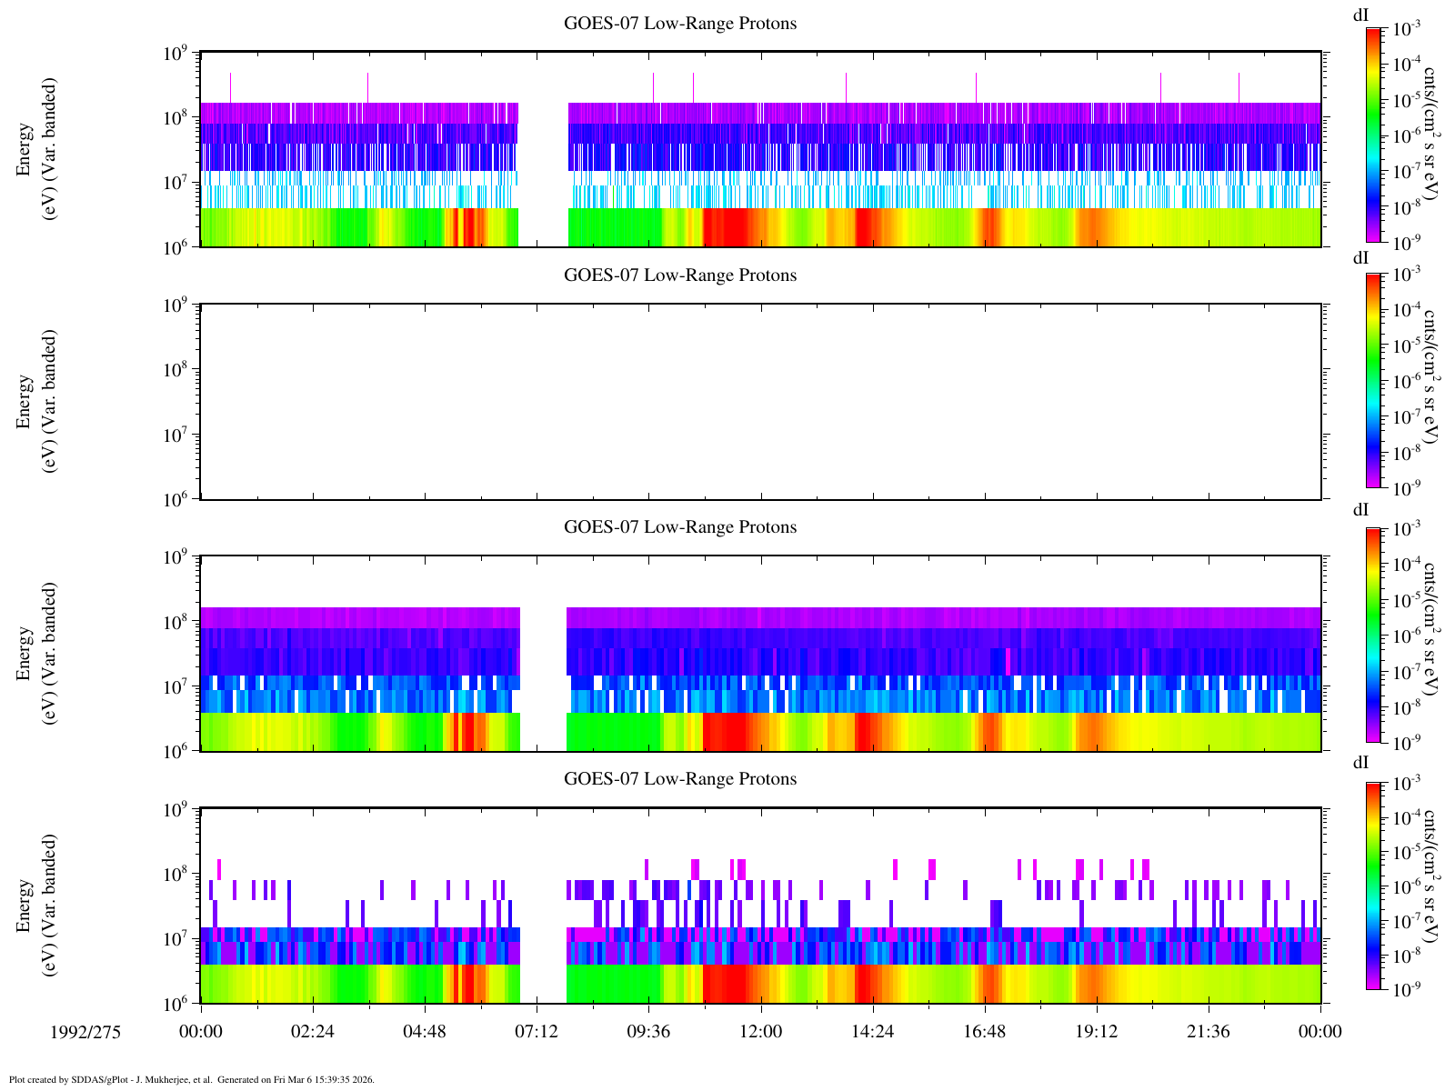Click the dI label above the second color bar

click(x=1361, y=258)
